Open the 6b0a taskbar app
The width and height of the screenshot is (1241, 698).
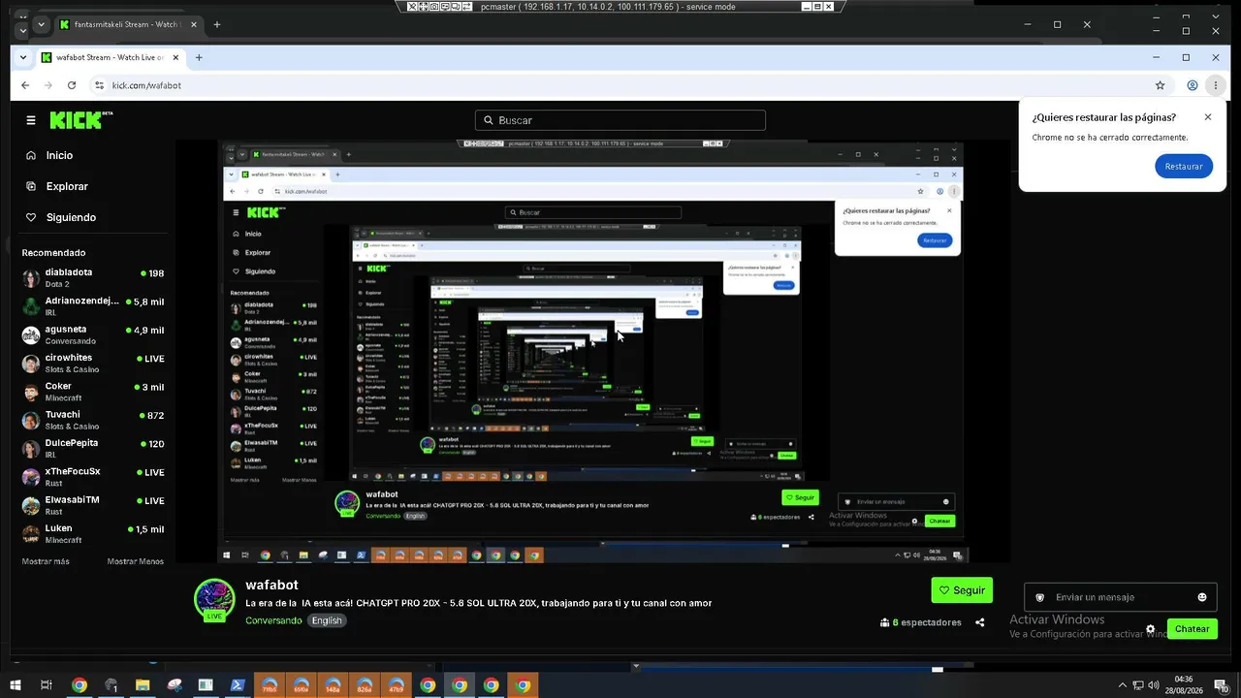tap(301, 685)
